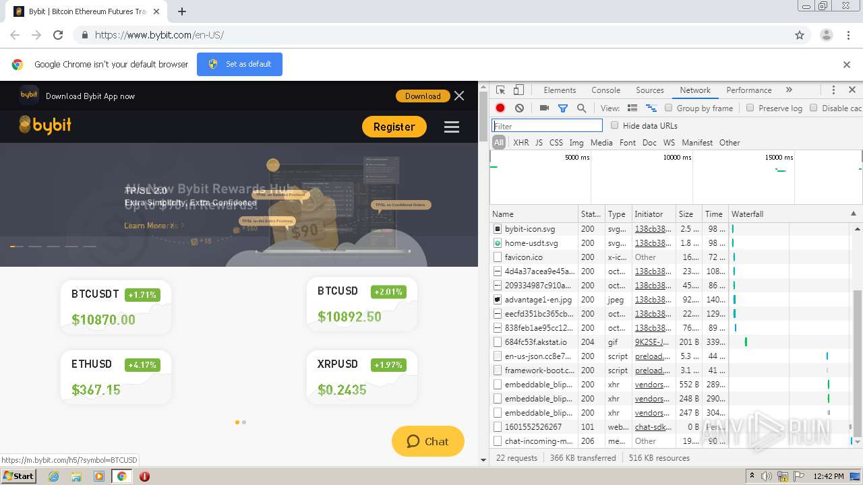Close the DevTools panel
This screenshot has width=863, height=485.
(x=852, y=90)
